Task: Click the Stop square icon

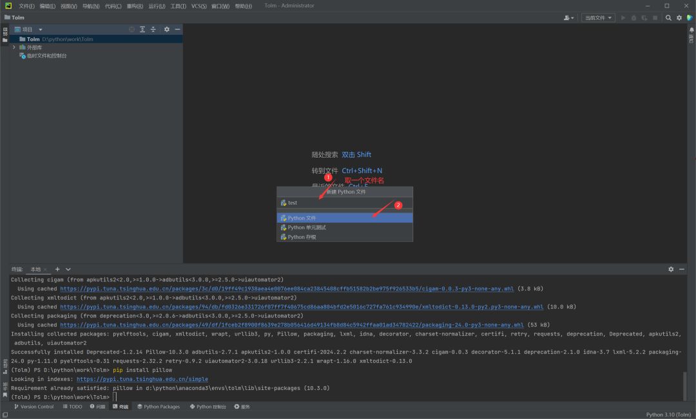Action: (655, 18)
